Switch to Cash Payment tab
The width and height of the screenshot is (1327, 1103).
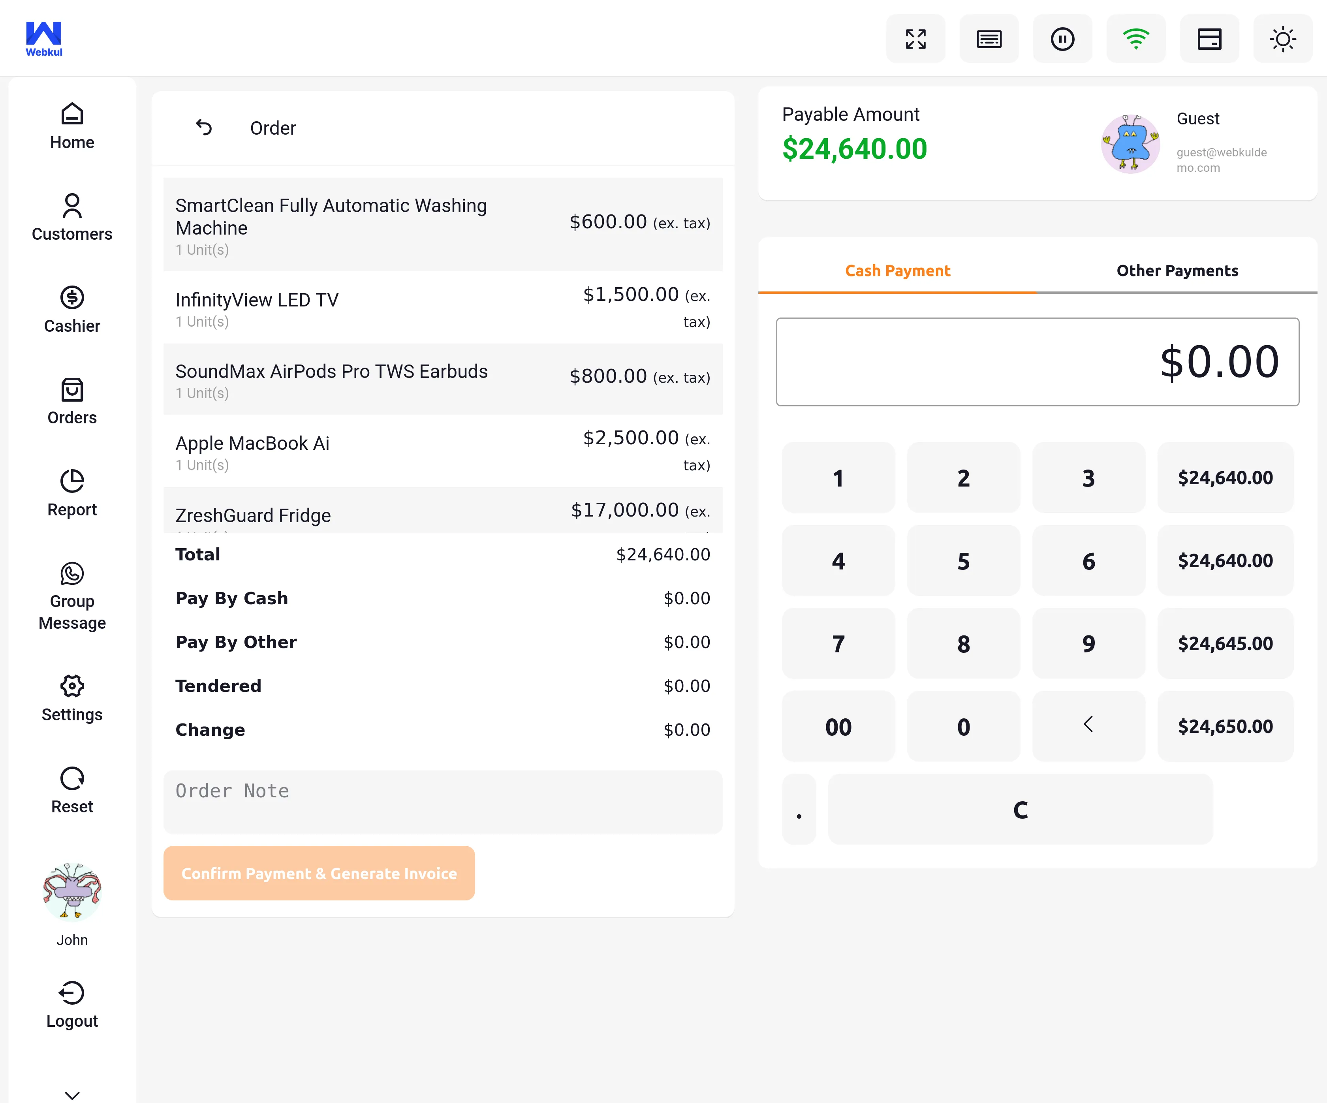click(x=897, y=271)
